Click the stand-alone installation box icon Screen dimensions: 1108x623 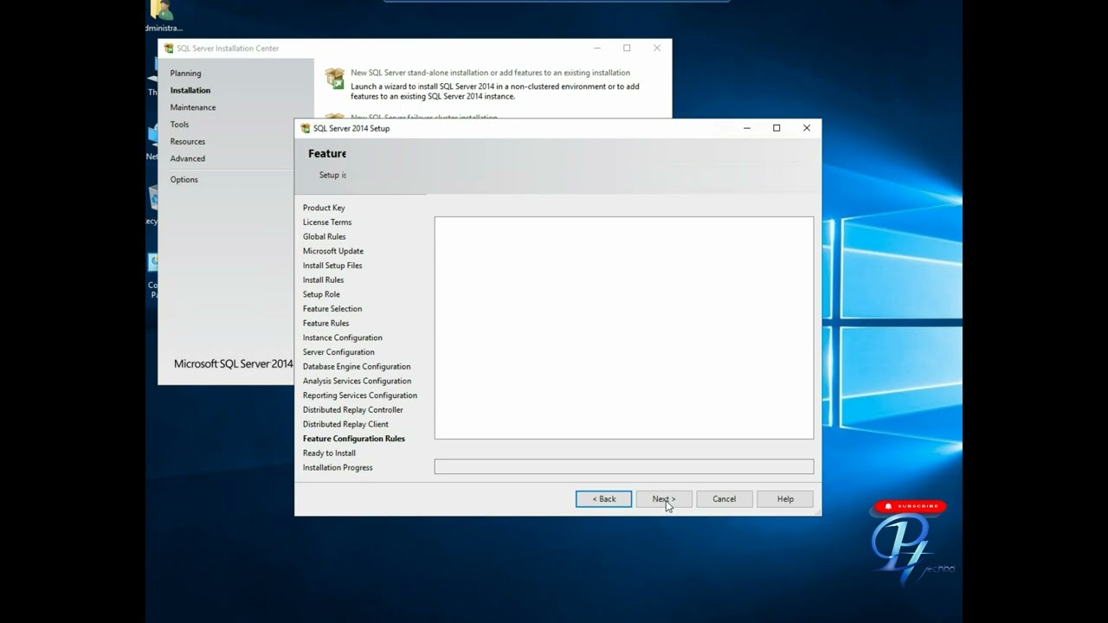335,78
